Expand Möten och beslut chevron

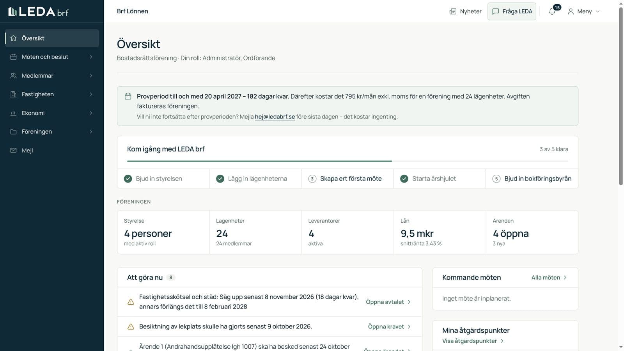[91, 57]
